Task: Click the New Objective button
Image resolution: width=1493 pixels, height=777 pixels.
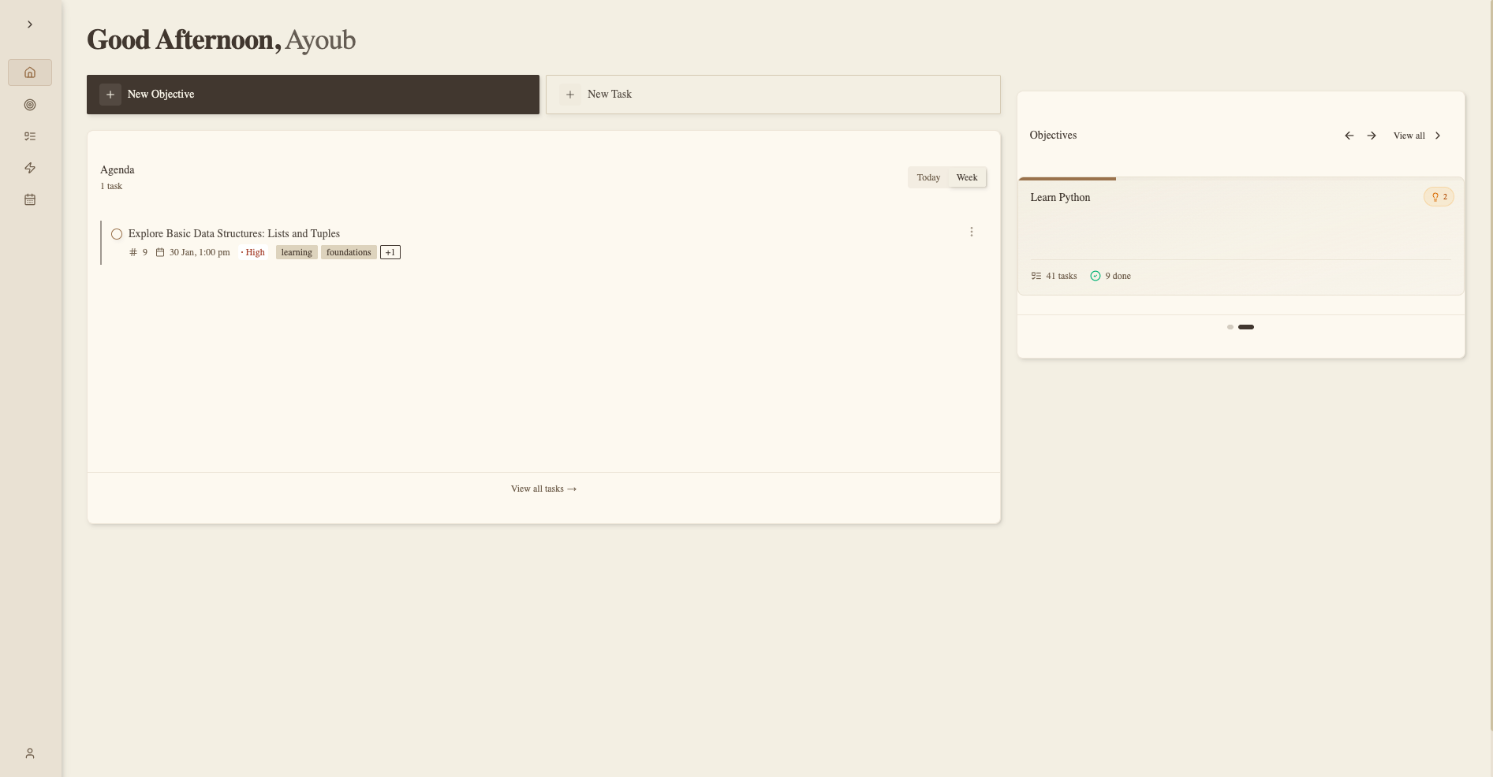Action: click(x=313, y=95)
